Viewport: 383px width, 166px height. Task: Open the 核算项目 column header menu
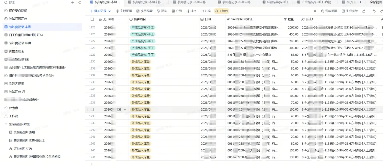coord(164,19)
